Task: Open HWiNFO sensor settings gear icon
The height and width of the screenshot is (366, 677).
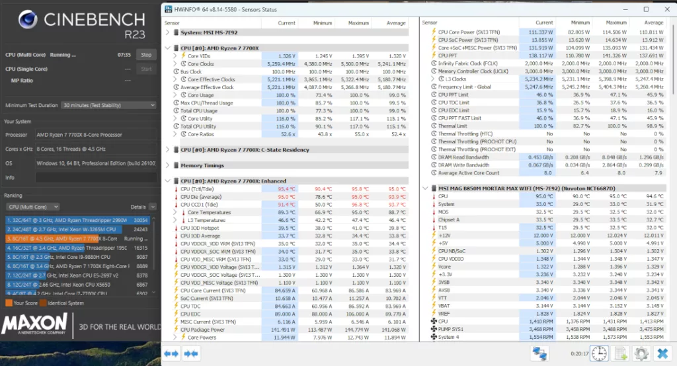Action: point(641,353)
